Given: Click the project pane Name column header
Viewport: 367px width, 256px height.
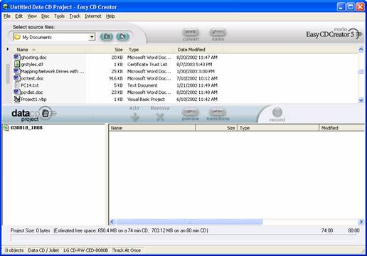Looking at the screenshot, I should pyautogui.click(x=152, y=128).
